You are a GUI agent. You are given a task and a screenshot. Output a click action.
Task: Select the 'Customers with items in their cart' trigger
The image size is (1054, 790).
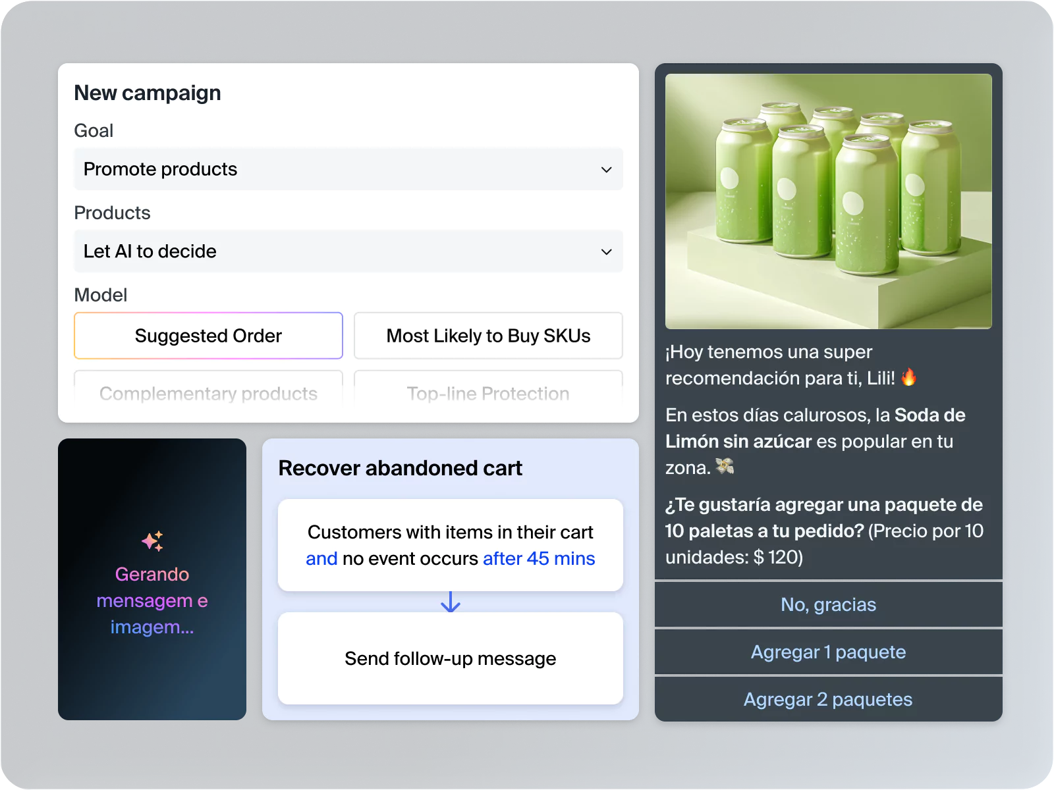point(451,532)
